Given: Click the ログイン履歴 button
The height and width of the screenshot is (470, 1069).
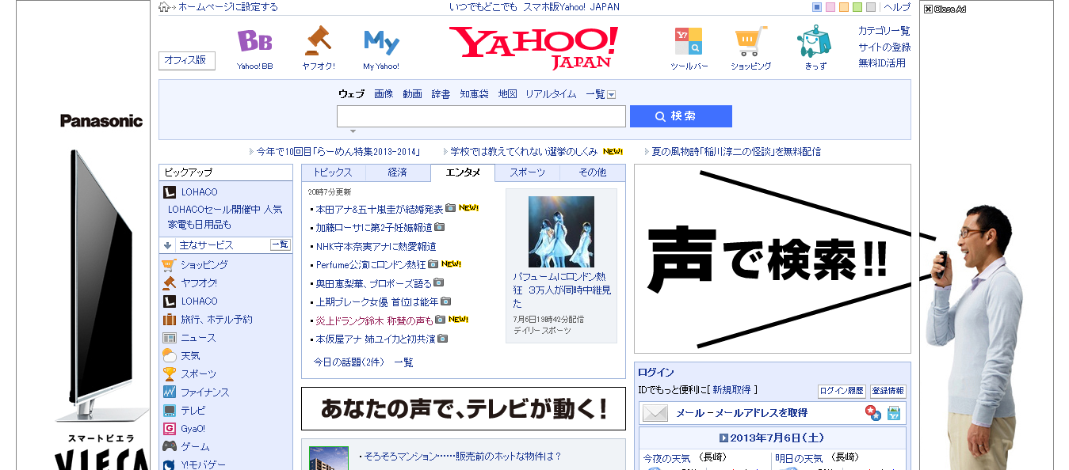Looking at the screenshot, I should tap(842, 391).
